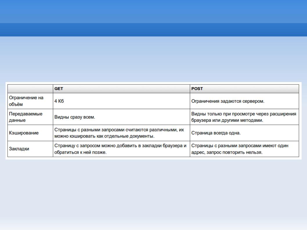Select the 'Видны сразу всем.' cell

coord(121,117)
